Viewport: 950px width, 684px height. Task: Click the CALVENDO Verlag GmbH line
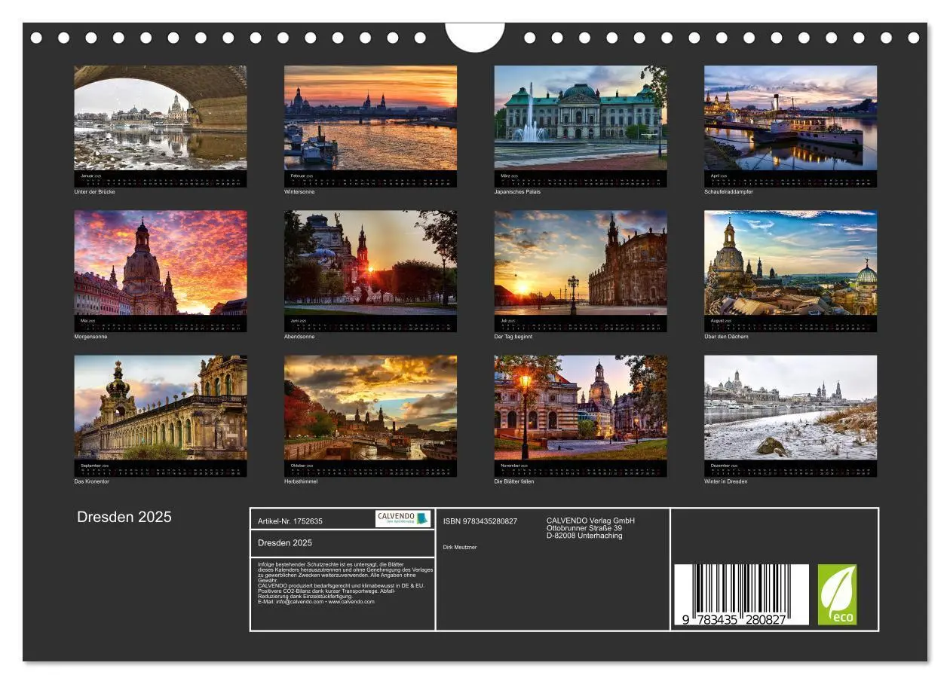(590, 521)
